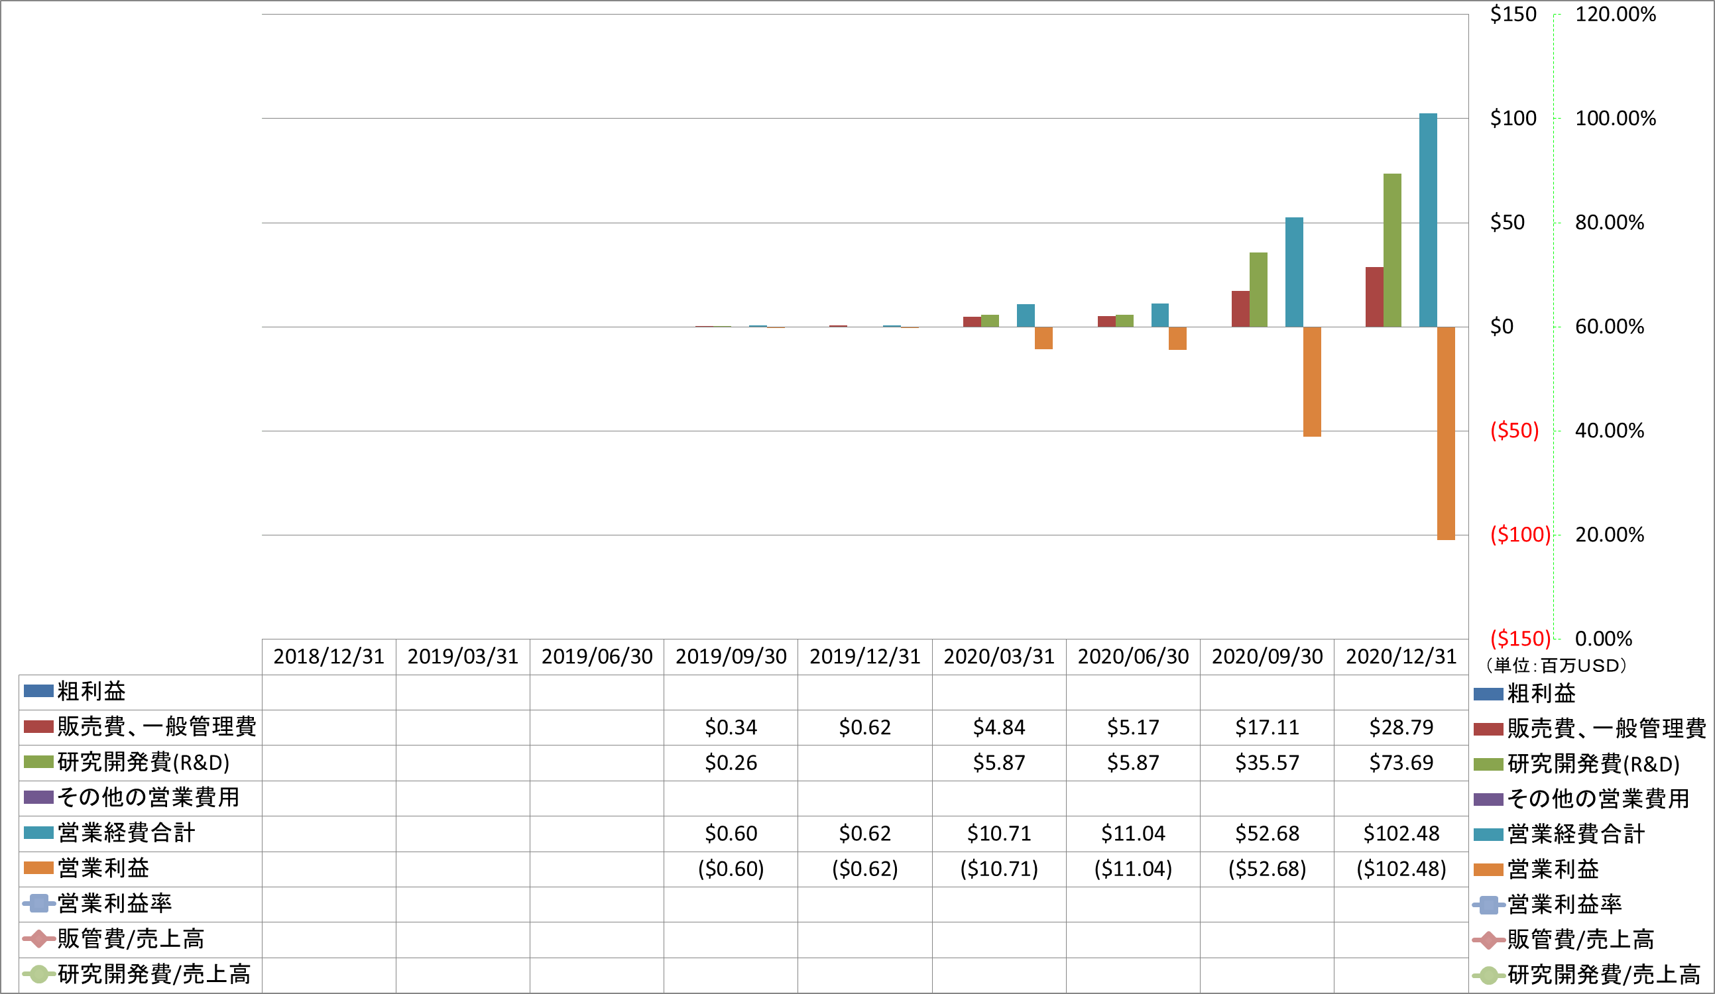This screenshot has width=1715, height=994.
Task: Click the blue 粗利益 swatch in the right legend
Action: pos(1488,694)
